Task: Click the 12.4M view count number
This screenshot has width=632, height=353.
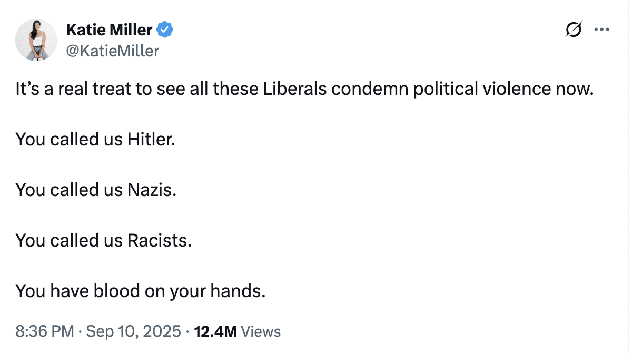Action: (215, 331)
